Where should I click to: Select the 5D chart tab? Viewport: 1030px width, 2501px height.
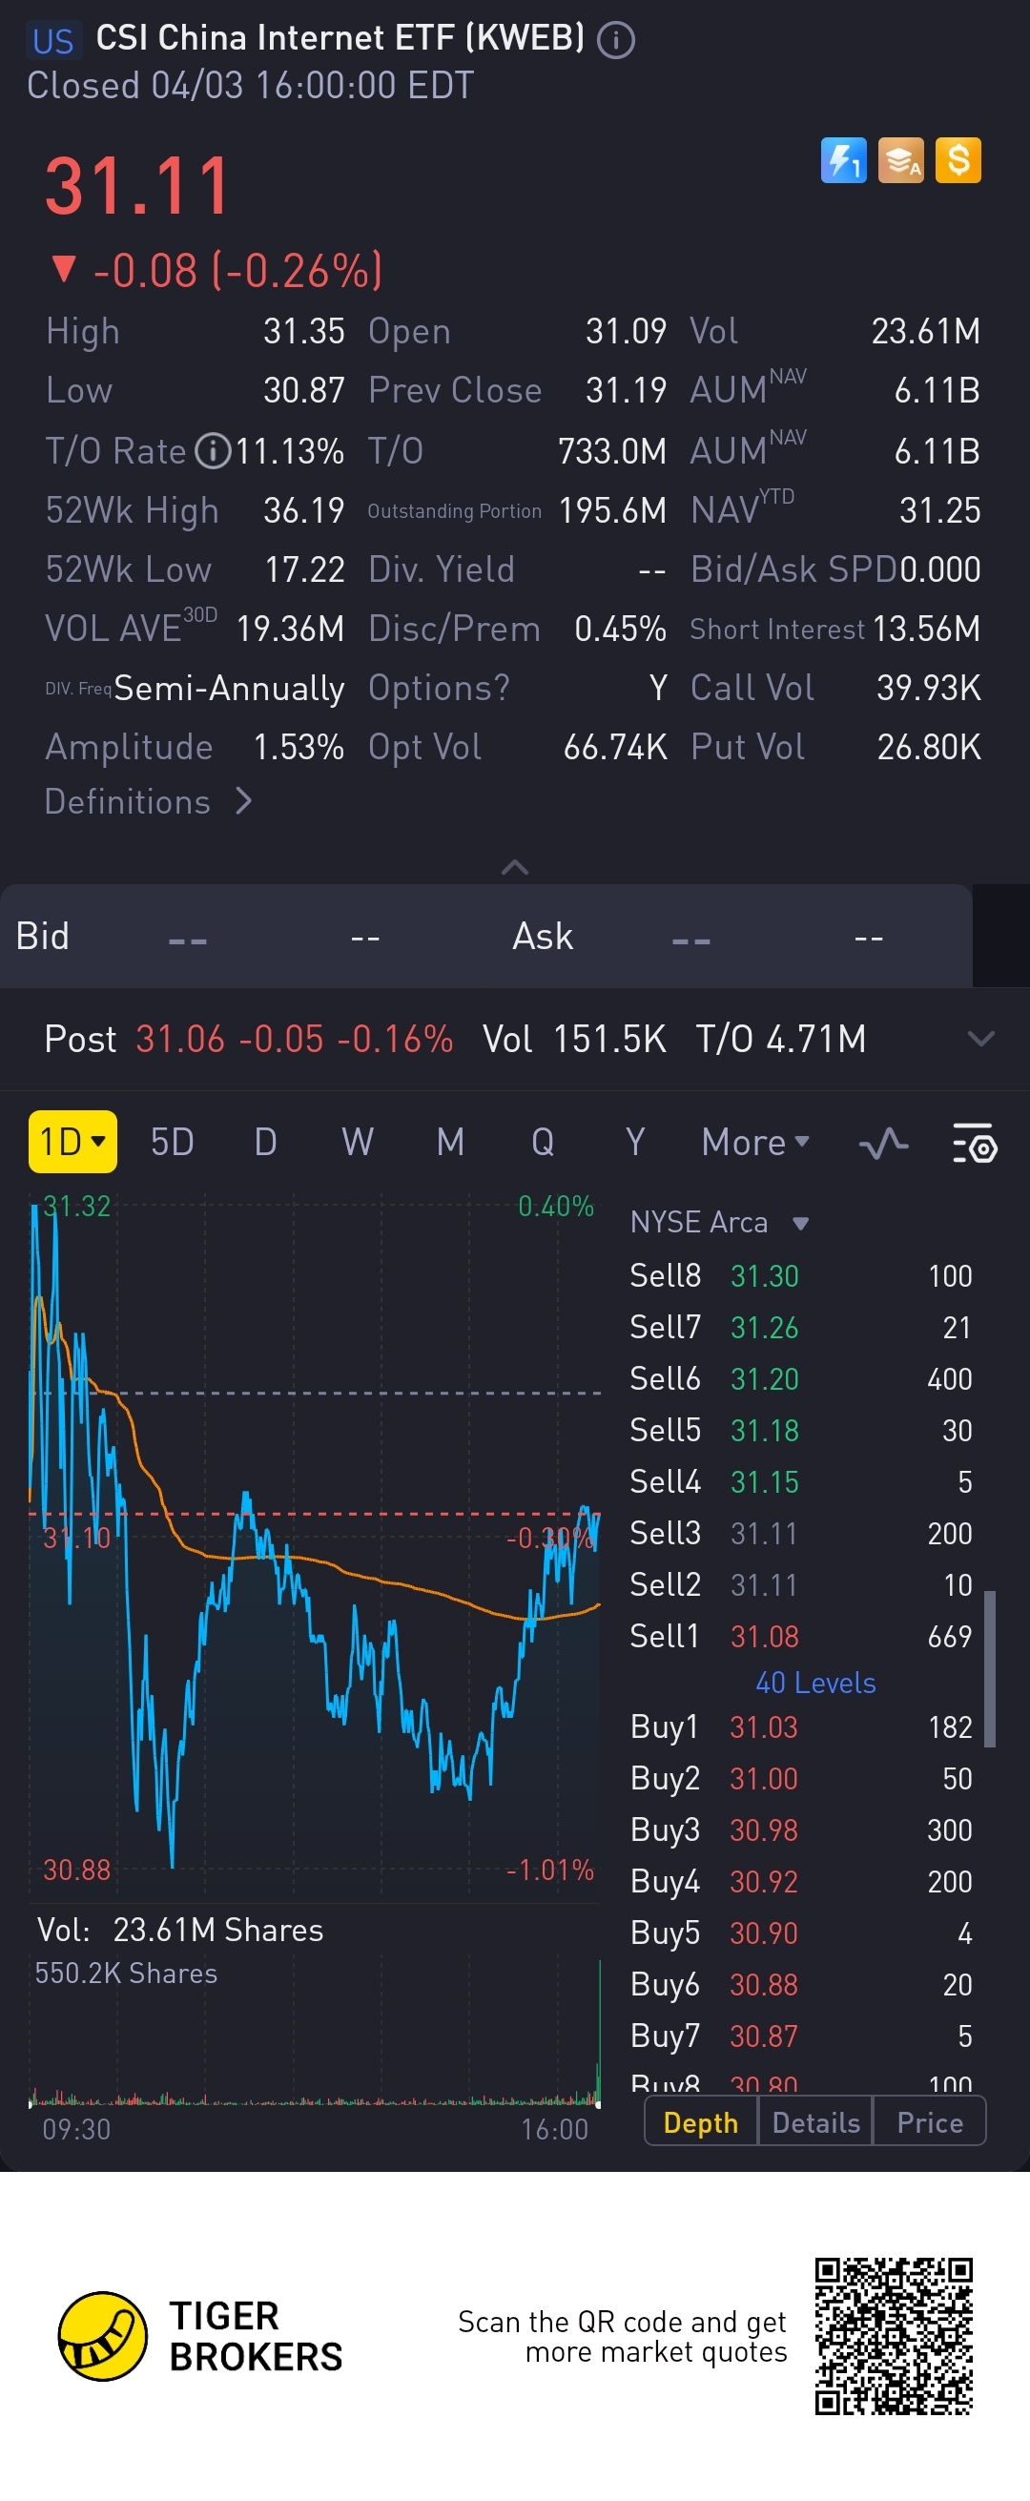click(172, 1143)
